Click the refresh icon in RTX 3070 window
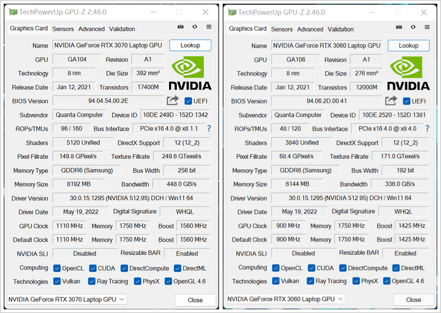The height and width of the screenshot is (313, 441). [195, 27]
